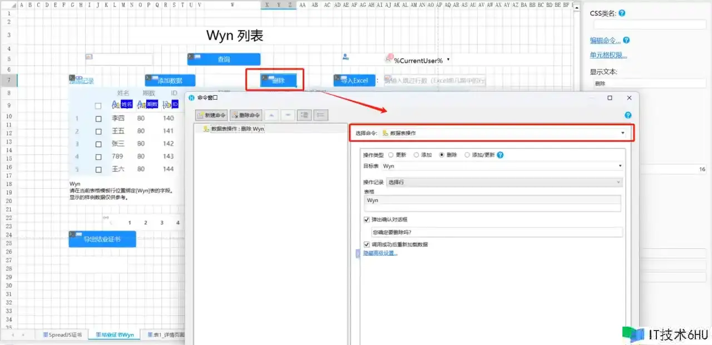Click the blue help icon beside 添加/更新
This screenshot has width=712, height=345.
(500, 155)
